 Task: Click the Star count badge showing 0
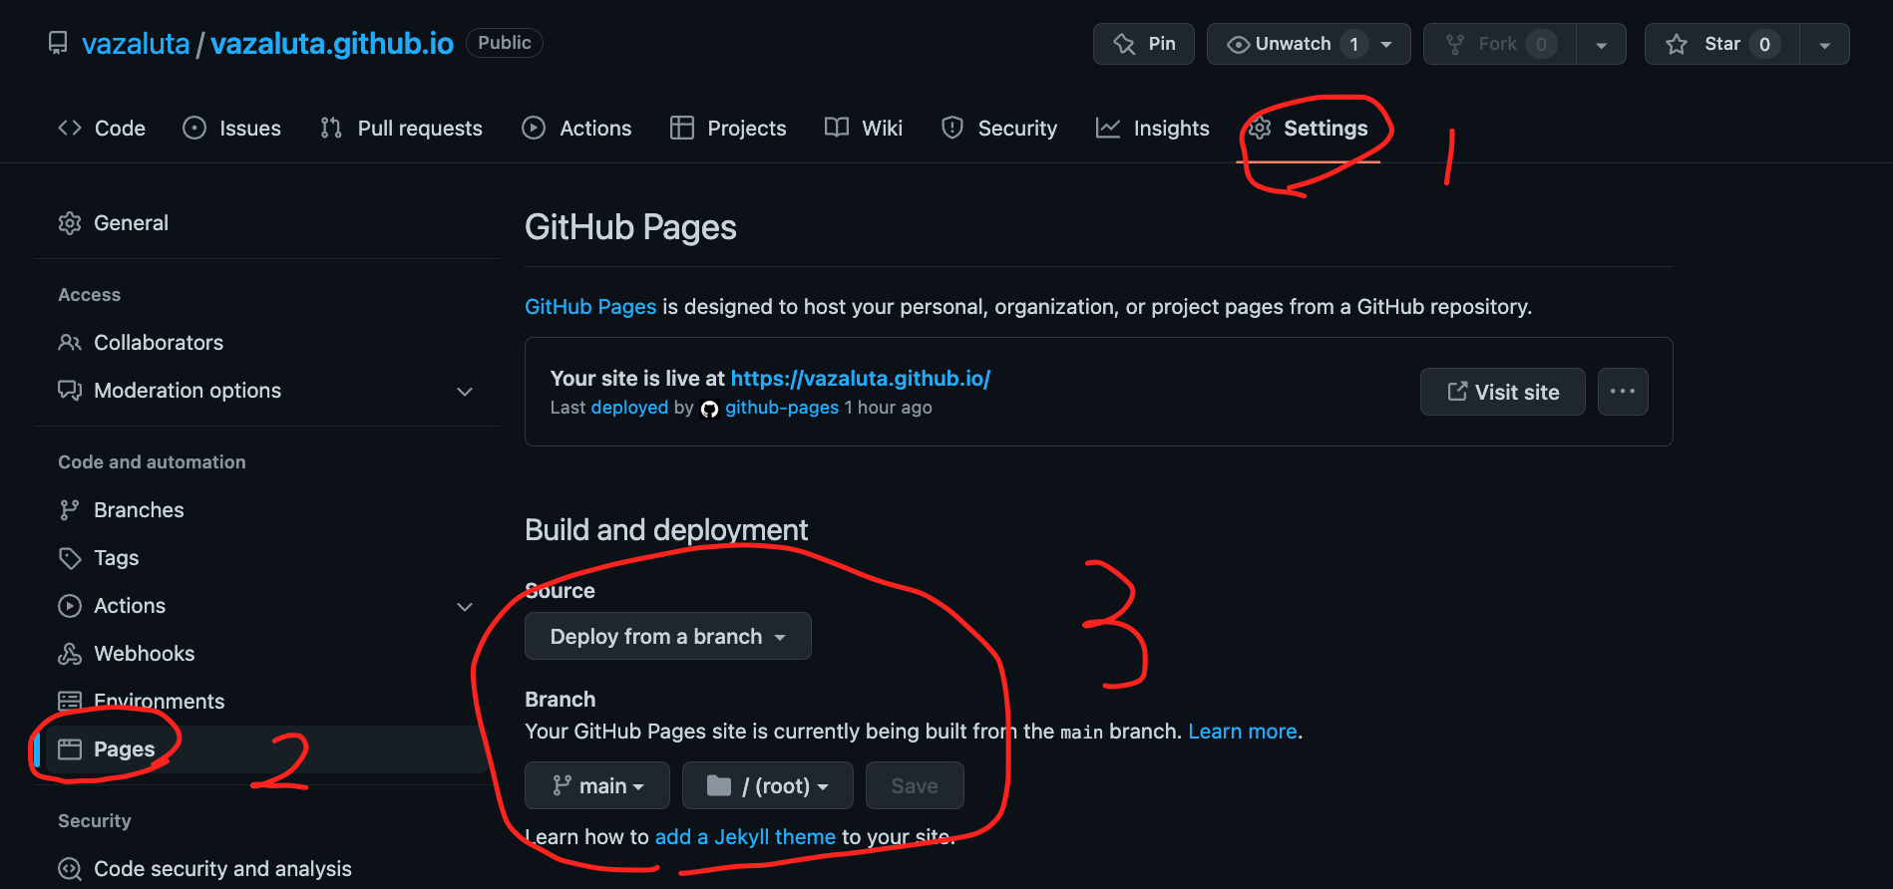(1764, 44)
